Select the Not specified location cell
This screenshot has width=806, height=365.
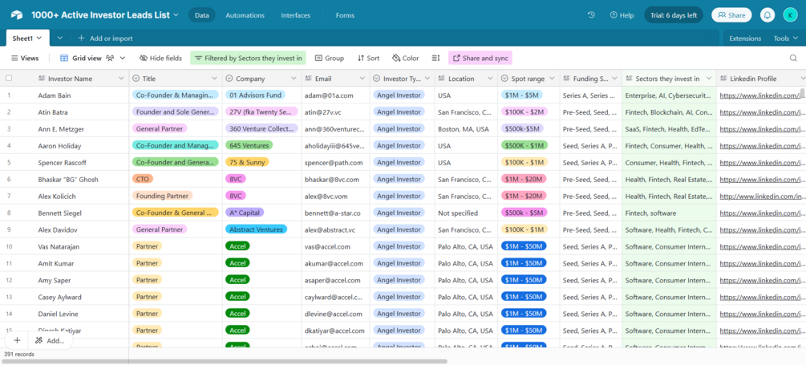[x=466, y=213]
